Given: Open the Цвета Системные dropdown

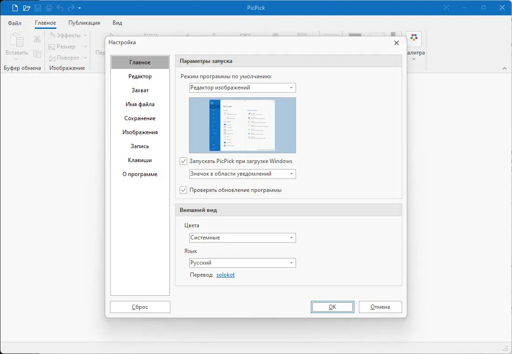Looking at the screenshot, I should point(243,238).
